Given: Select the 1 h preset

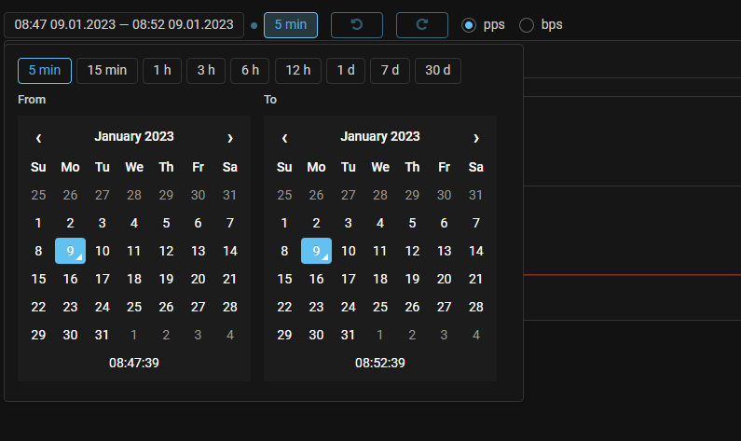Looking at the screenshot, I should [162, 71].
